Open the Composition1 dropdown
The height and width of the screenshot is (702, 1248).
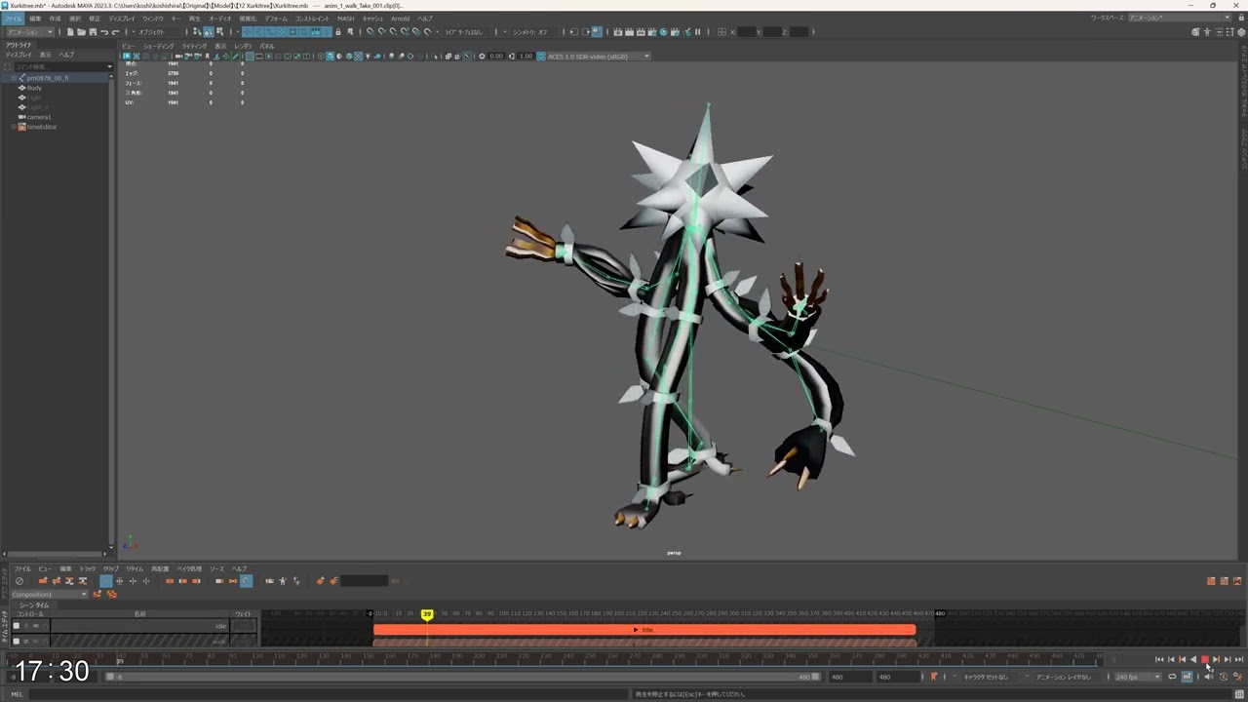[49, 594]
